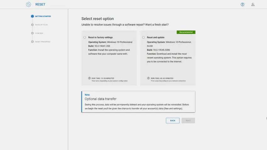The width and height of the screenshot is (267, 150).
Task: Go to the Confirm step
Action: pyautogui.click(x=37, y=33)
